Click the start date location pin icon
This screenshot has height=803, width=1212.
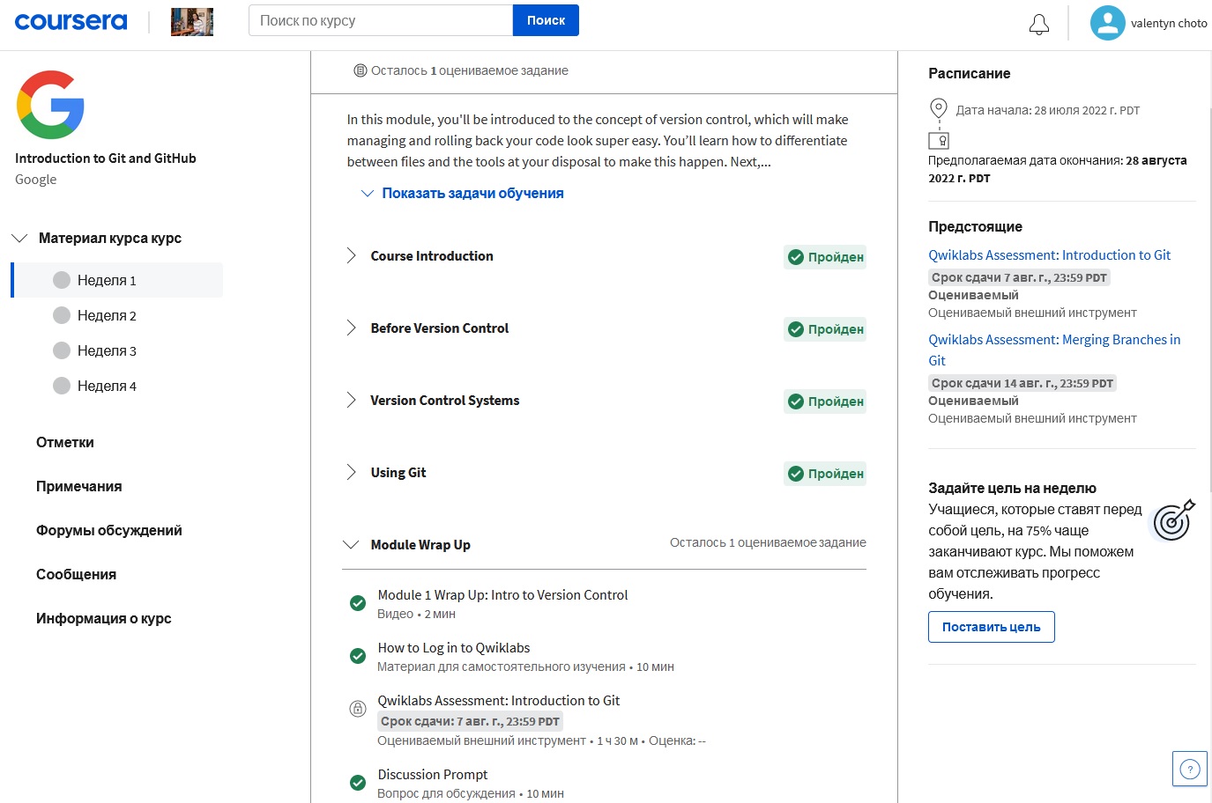coord(939,109)
